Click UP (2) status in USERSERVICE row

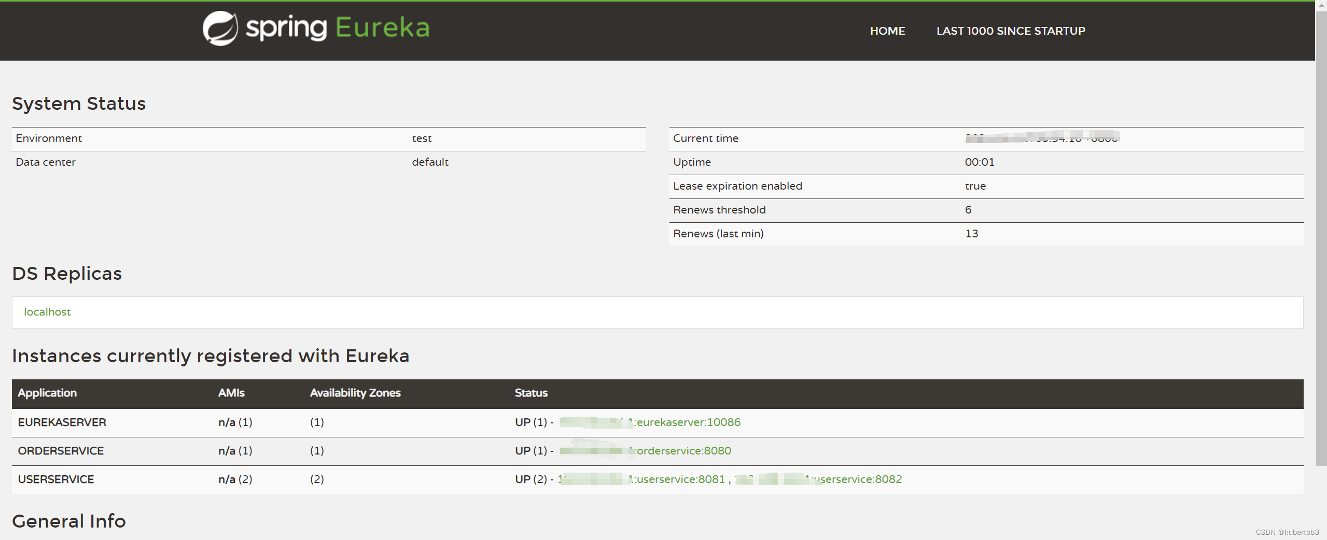(x=531, y=479)
